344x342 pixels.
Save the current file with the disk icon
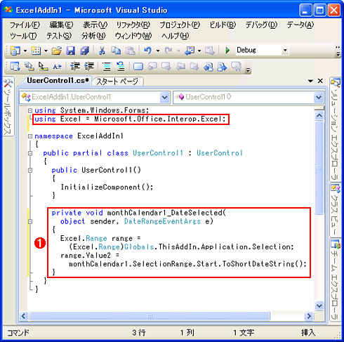click(70, 51)
